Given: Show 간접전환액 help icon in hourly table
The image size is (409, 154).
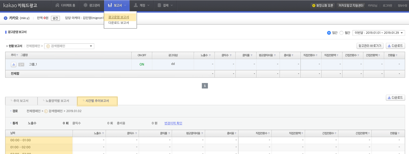Looking at the screenshot, I should 369,133.
